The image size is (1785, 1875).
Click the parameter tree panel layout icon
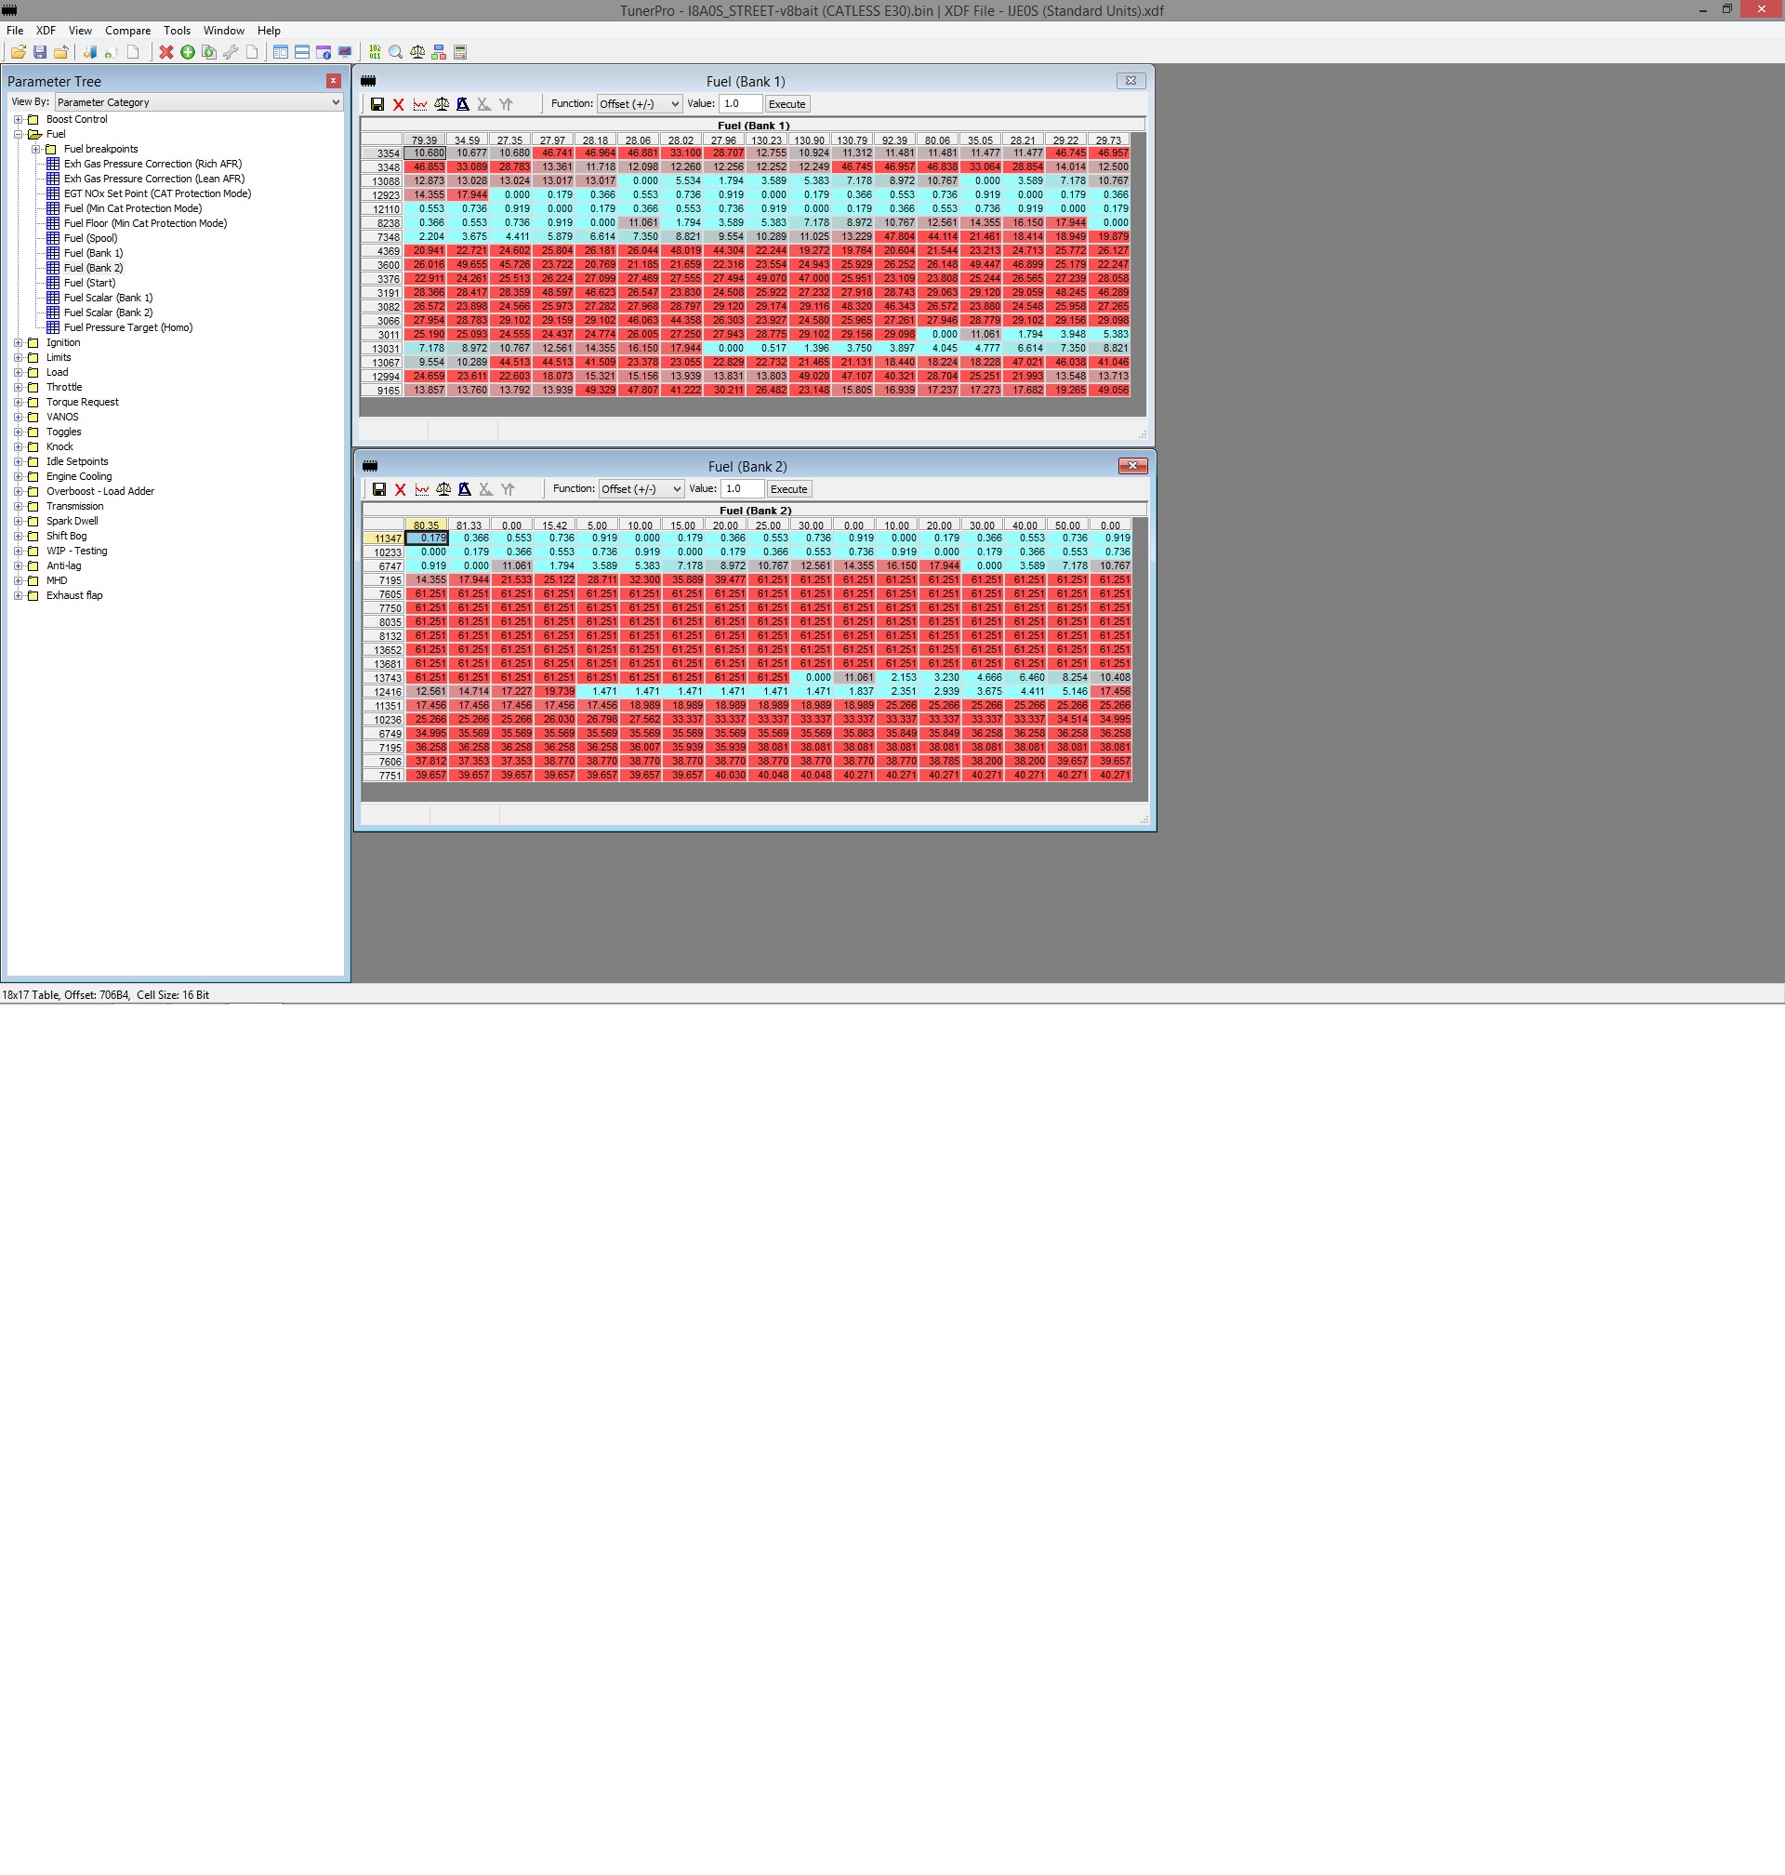tap(281, 52)
